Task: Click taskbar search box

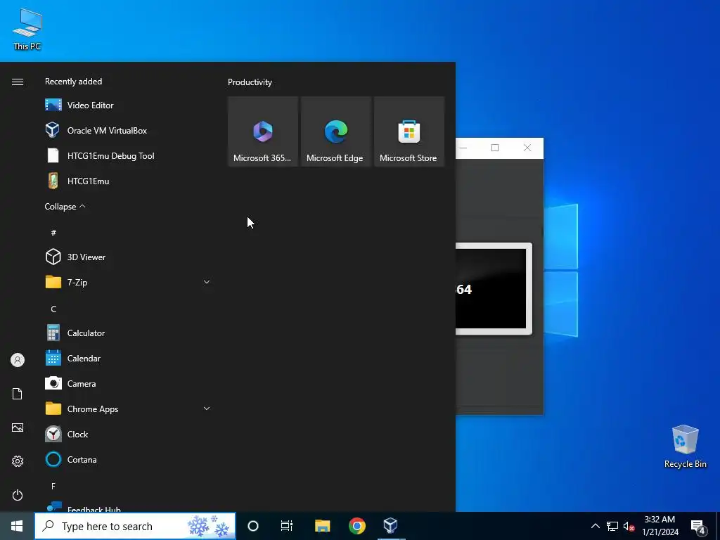Action: click(x=135, y=526)
